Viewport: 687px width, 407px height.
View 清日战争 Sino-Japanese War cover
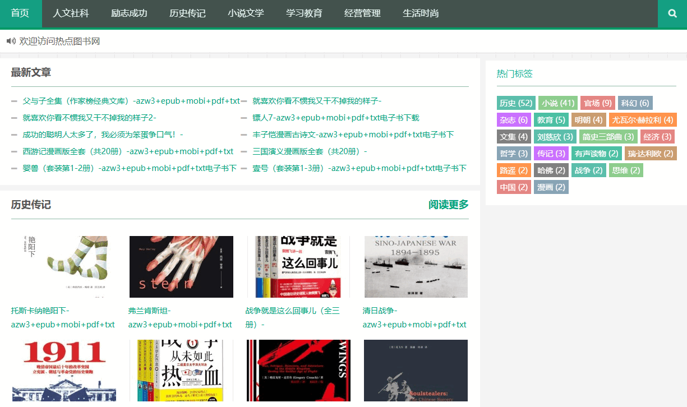click(x=416, y=267)
